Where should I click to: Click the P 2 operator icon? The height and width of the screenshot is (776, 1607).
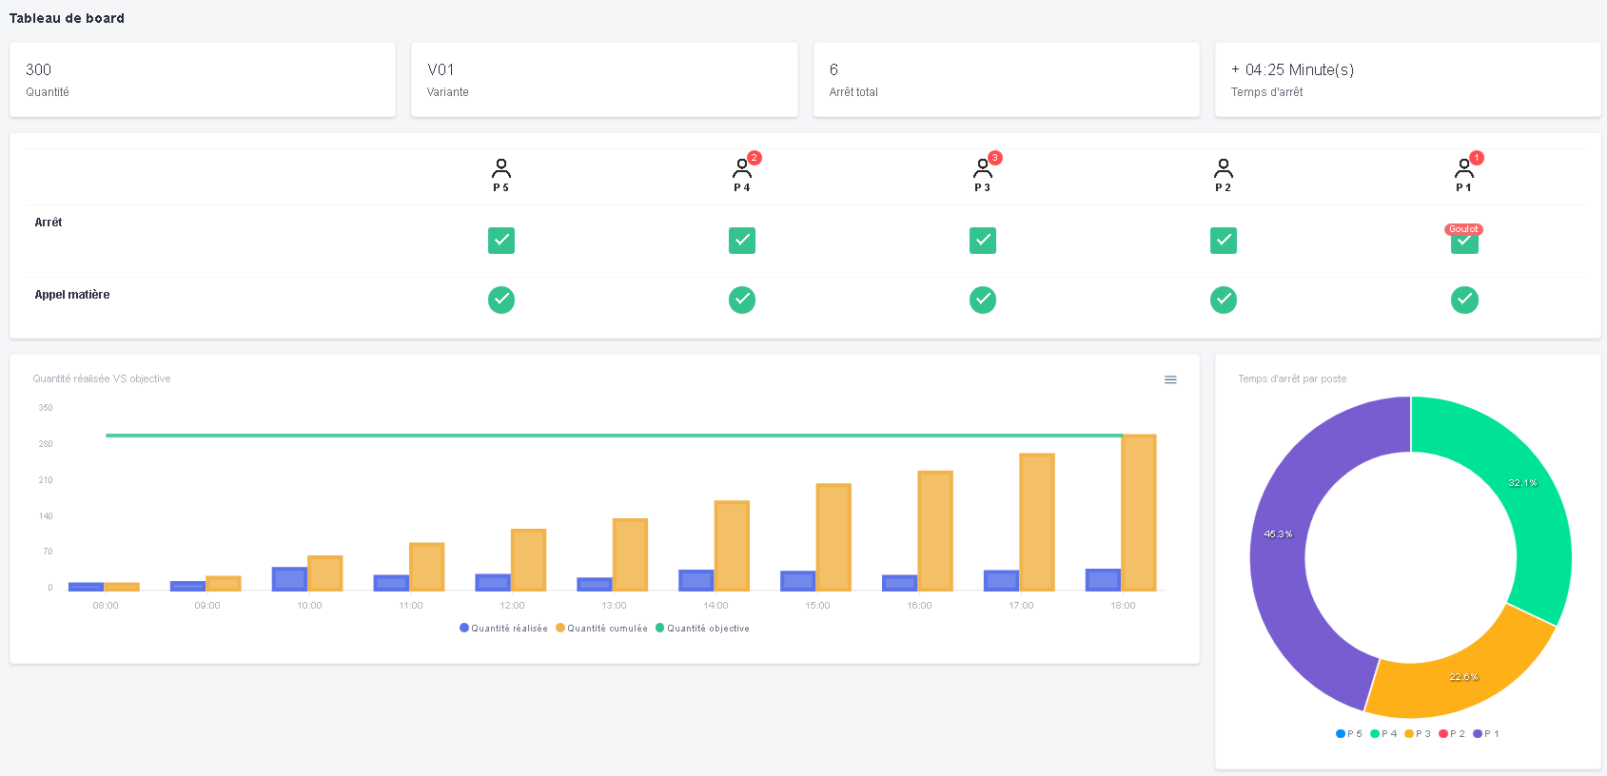(1224, 169)
